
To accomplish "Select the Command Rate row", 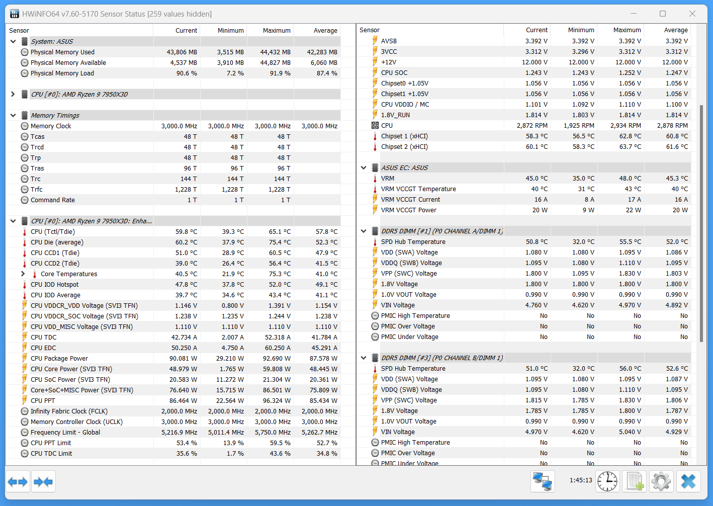I will point(173,200).
